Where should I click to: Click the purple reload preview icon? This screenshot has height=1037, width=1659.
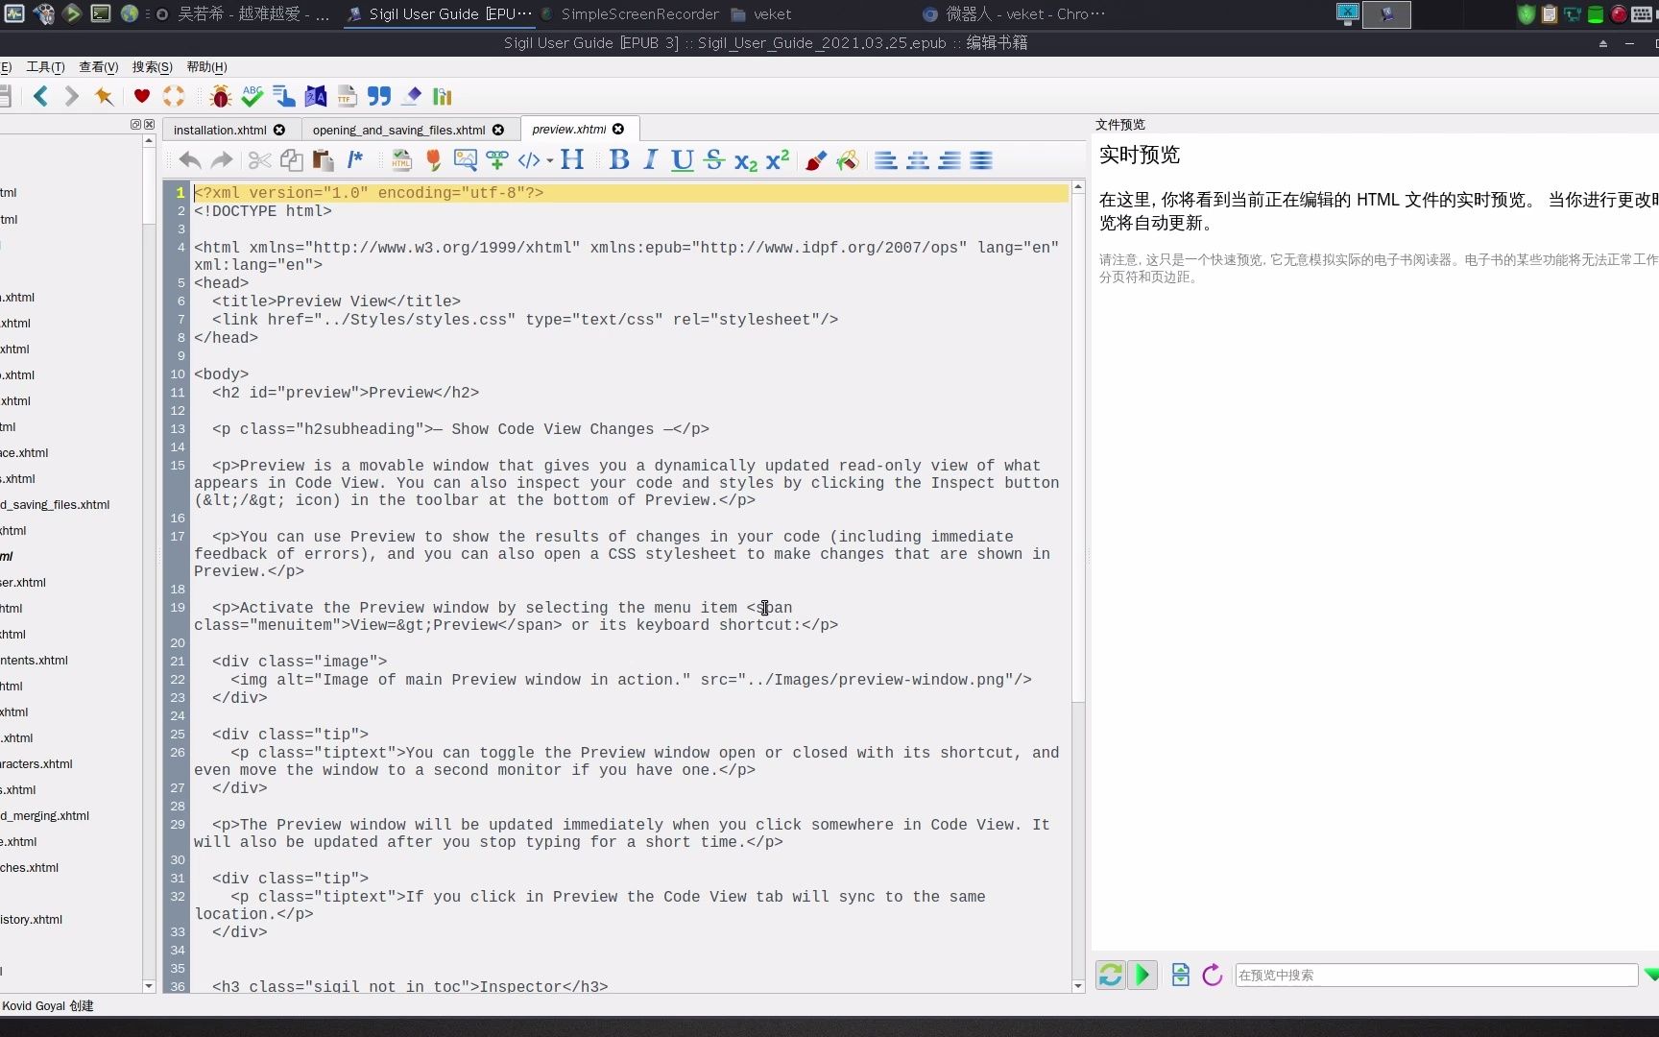(x=1213, y=975)
